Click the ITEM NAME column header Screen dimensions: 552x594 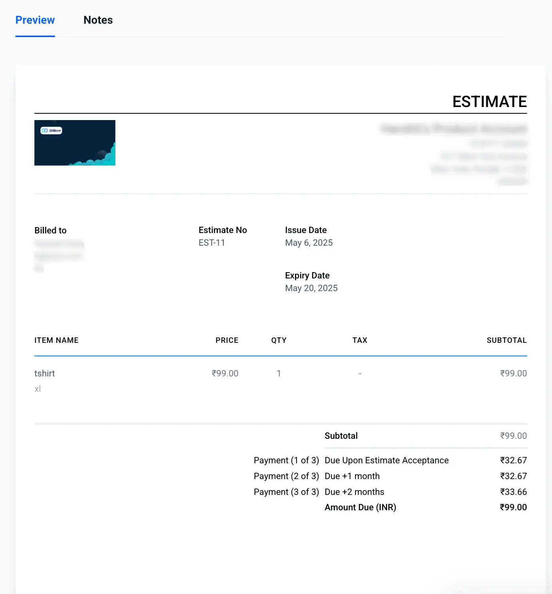(56, 340)
